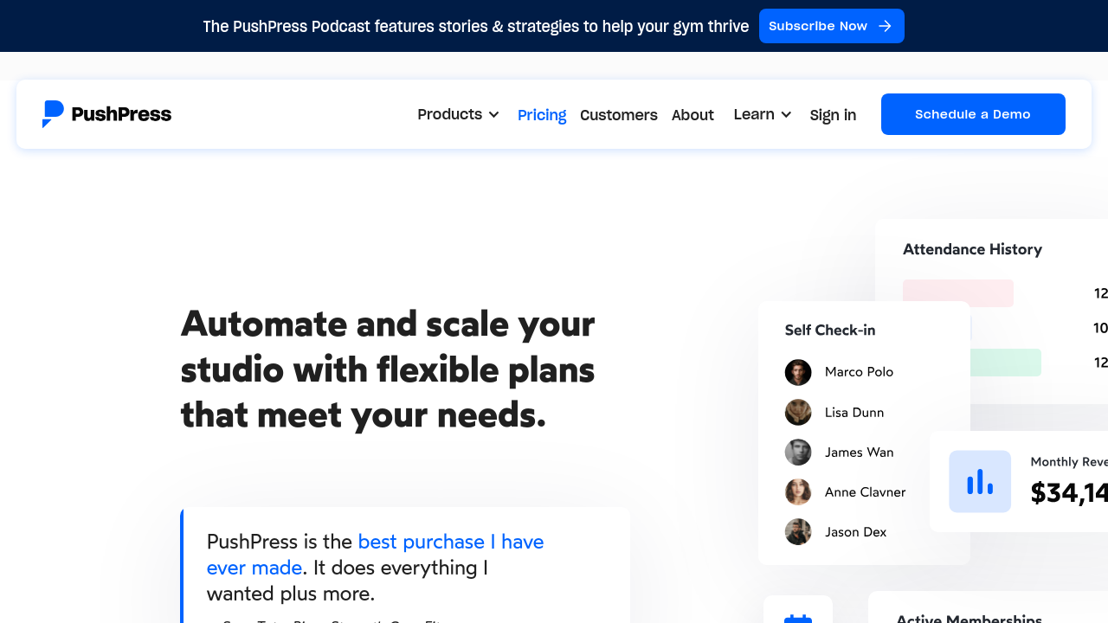Click the Sign in link
This screenshot has height=623, width=1108.
833,115
